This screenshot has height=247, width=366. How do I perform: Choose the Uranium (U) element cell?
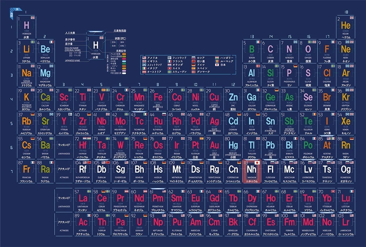[x=139, y=224]
